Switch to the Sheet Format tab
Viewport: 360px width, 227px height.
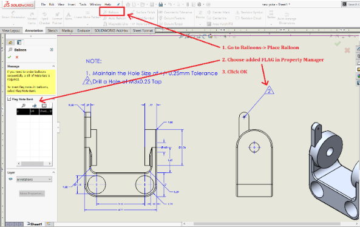tap(143, 30)
